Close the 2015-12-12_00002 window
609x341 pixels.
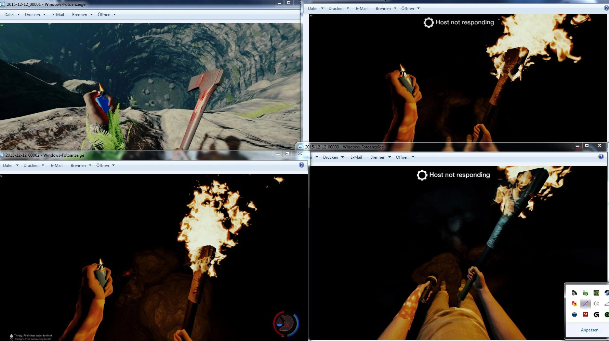pyautogui.click(x=300, y=154)
